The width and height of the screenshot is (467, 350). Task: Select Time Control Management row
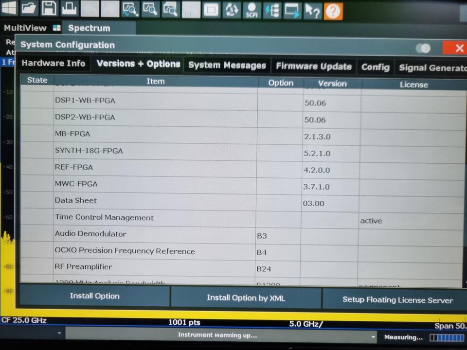click(243, 219)
